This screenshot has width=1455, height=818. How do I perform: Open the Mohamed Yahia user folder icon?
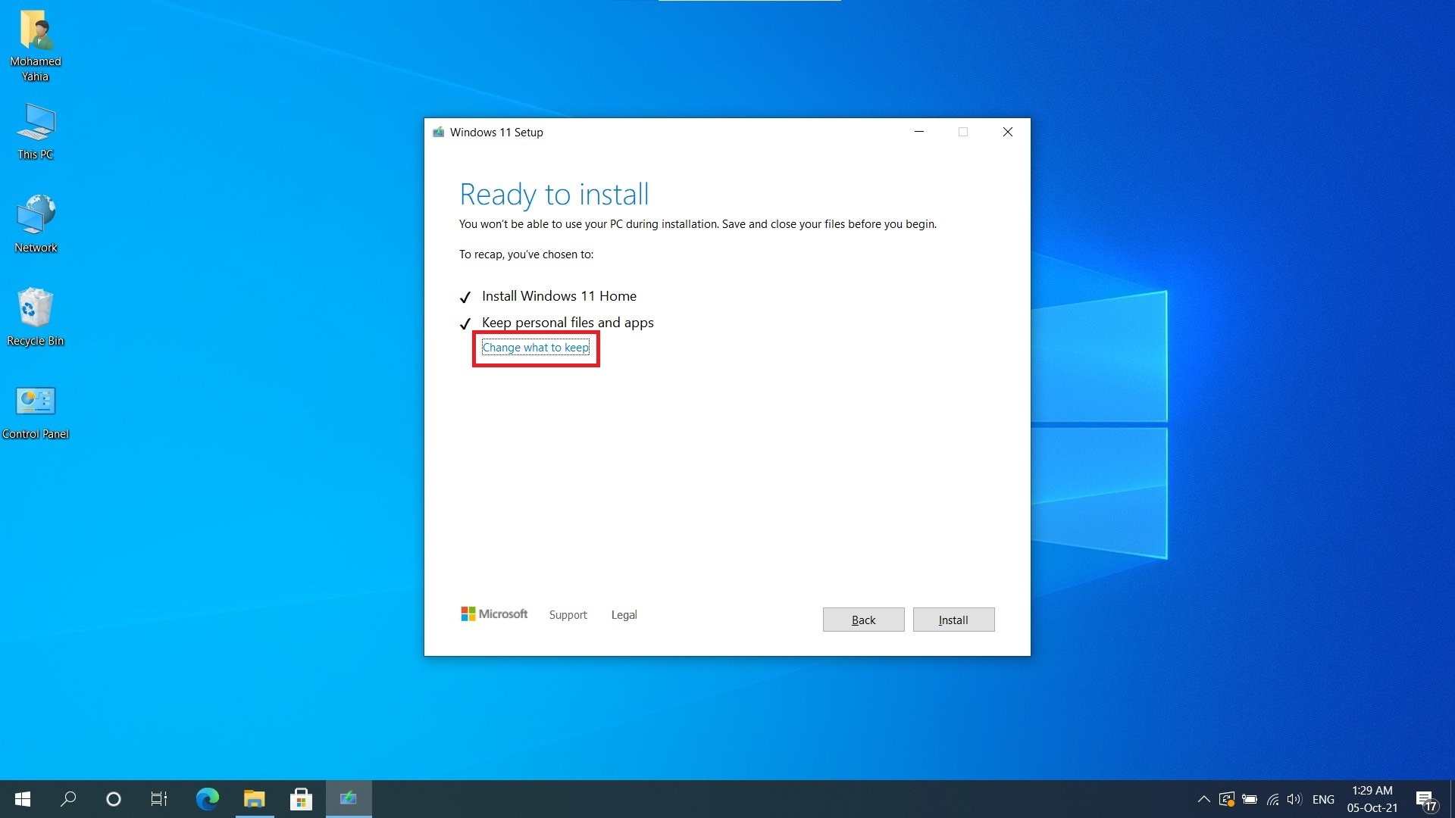pyautogui.click(x=36, y=44)
